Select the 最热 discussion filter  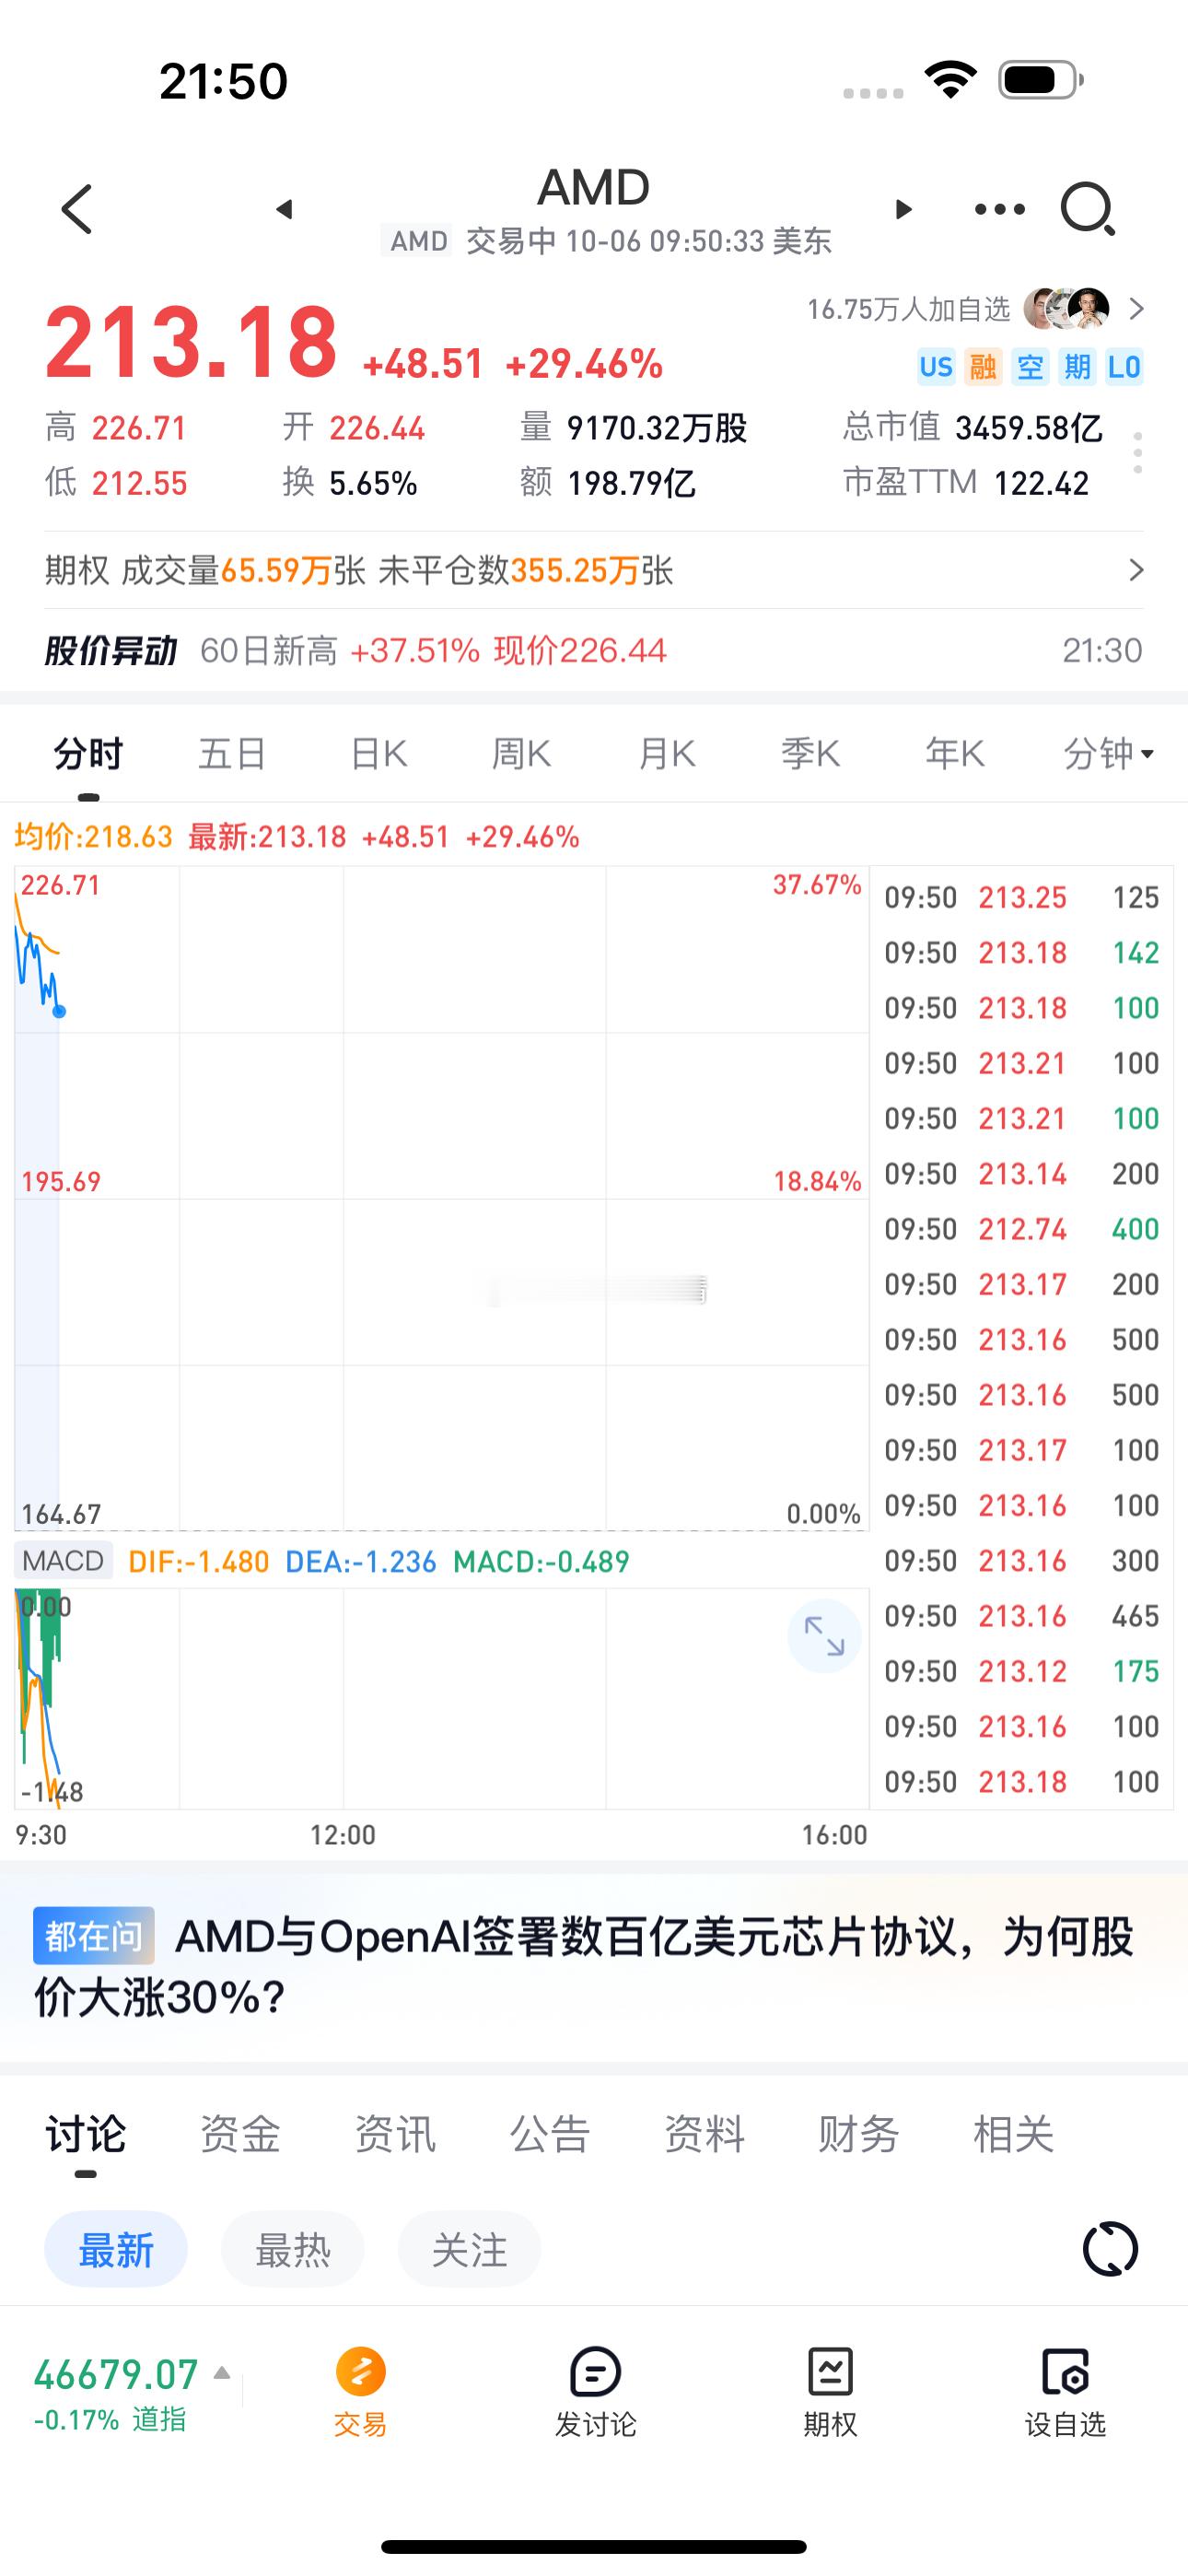tap(293, 2250)
